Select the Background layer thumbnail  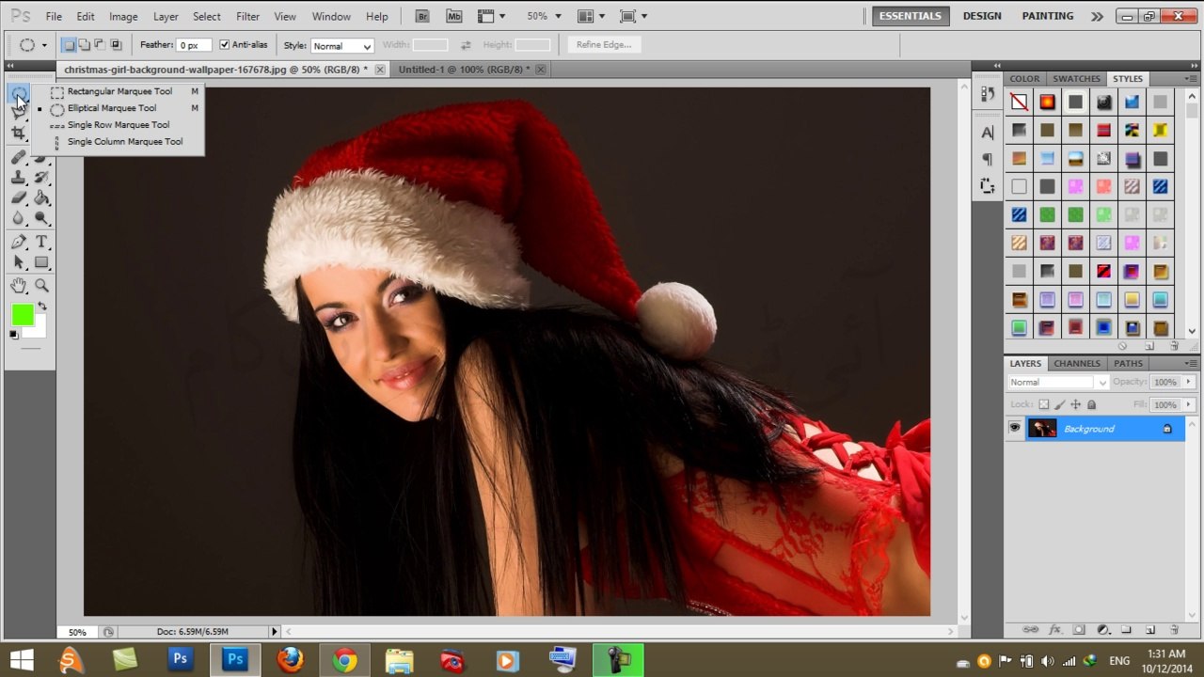(x=1042, y=429)
